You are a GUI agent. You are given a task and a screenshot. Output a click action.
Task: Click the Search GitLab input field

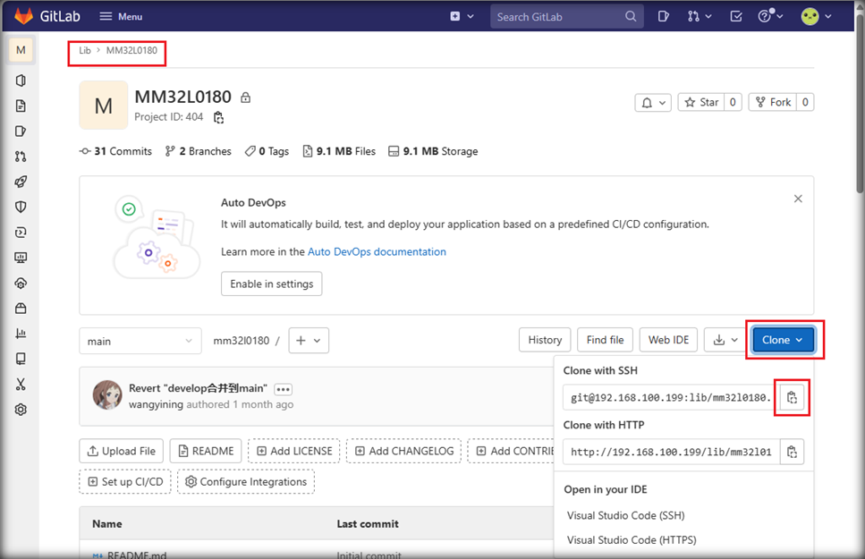566,16
